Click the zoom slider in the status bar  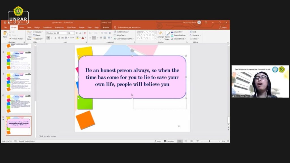click(210, 141)
